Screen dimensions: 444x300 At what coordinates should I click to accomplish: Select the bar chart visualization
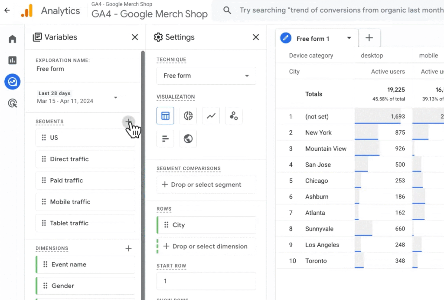[165, 138]
